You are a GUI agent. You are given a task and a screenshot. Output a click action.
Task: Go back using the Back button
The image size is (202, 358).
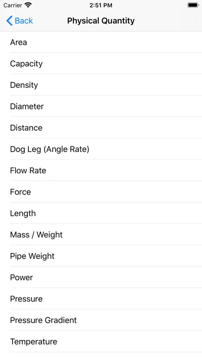point(20,21)
